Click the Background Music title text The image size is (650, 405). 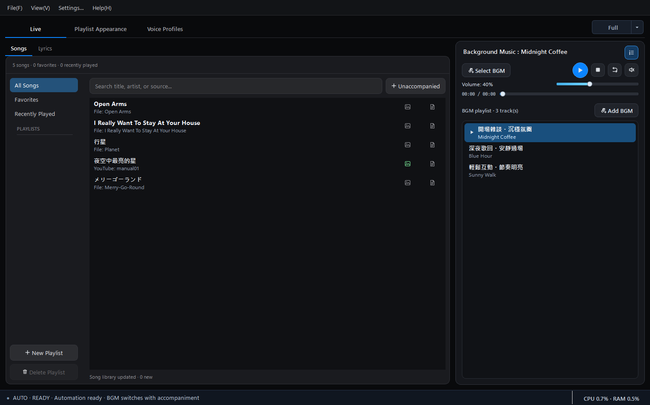(515, 52)
